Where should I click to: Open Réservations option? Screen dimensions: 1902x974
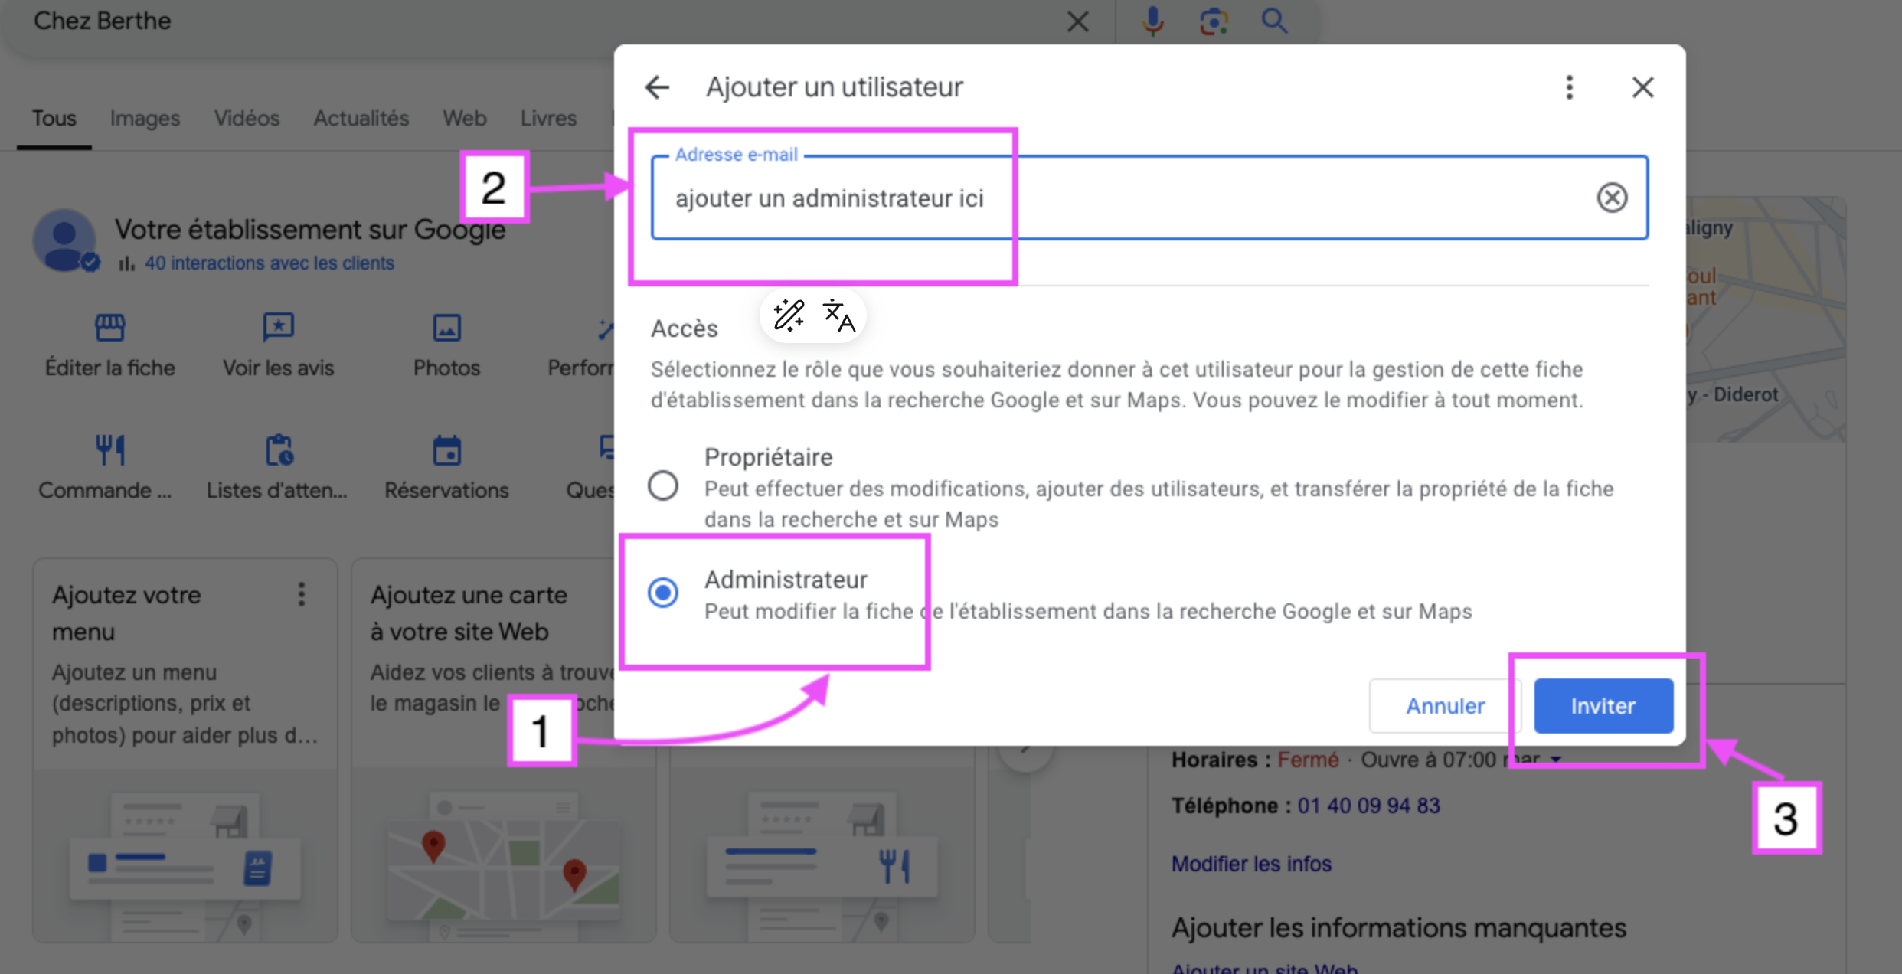click(446, 467)
